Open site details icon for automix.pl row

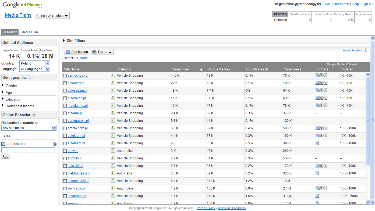click(113, 113)
